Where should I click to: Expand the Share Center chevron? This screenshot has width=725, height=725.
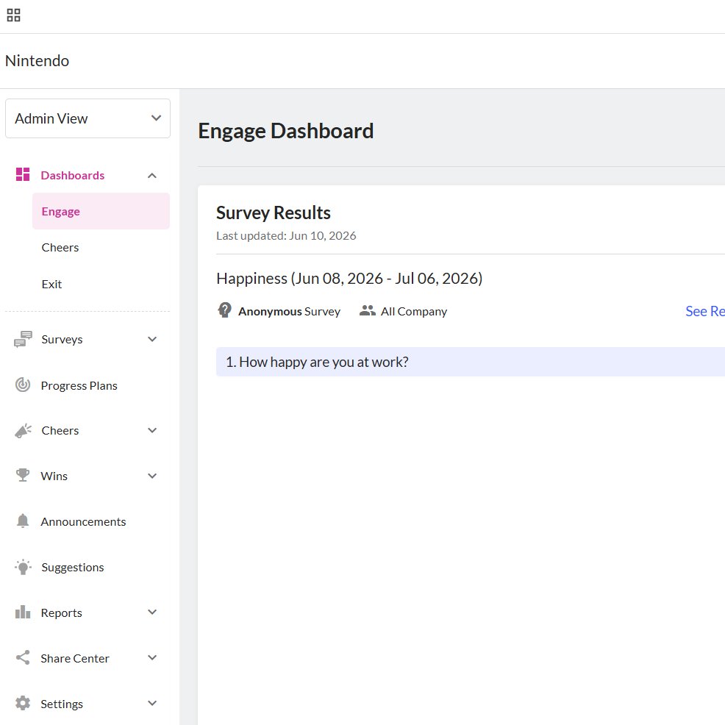tap(152, 657)
